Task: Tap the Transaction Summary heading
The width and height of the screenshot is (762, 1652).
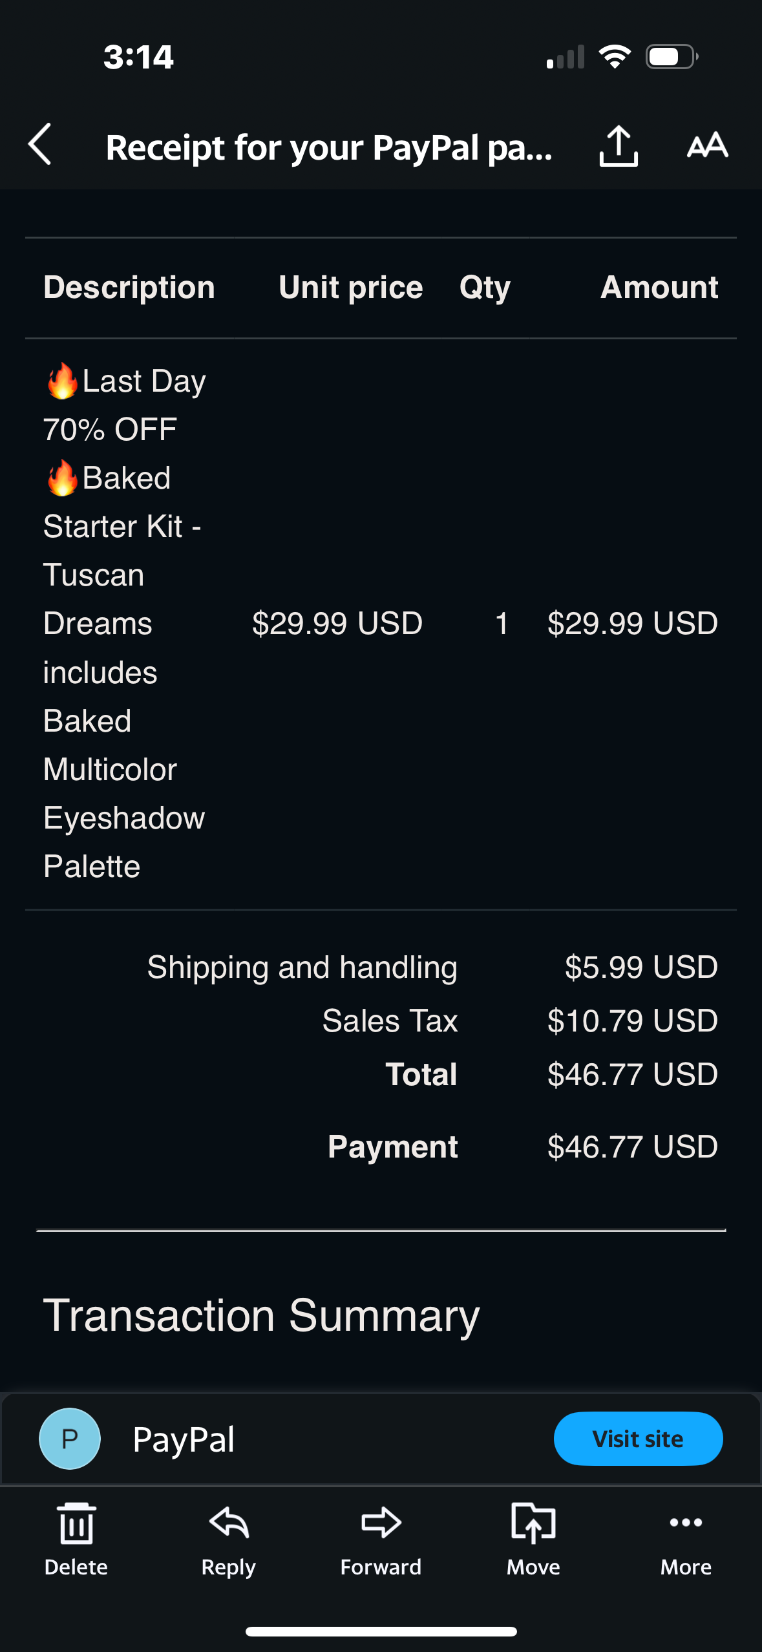Action: (x=261, y=1316)
